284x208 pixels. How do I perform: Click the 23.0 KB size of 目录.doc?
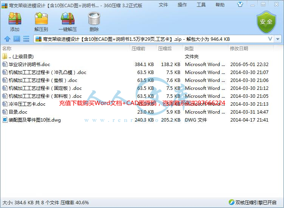click(146, 112)
